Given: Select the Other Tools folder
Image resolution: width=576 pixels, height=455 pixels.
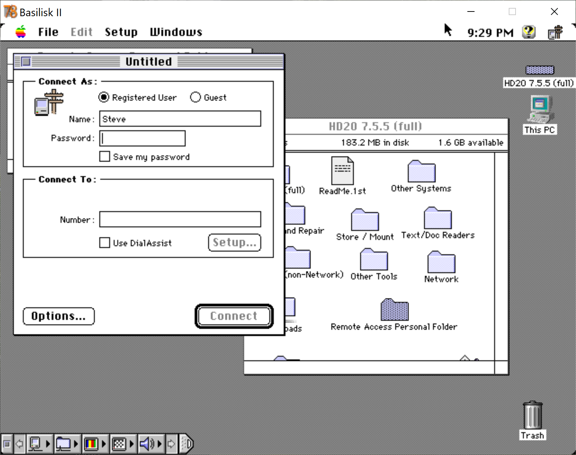Looking at the screenshot, I should [x=374, y=259].
